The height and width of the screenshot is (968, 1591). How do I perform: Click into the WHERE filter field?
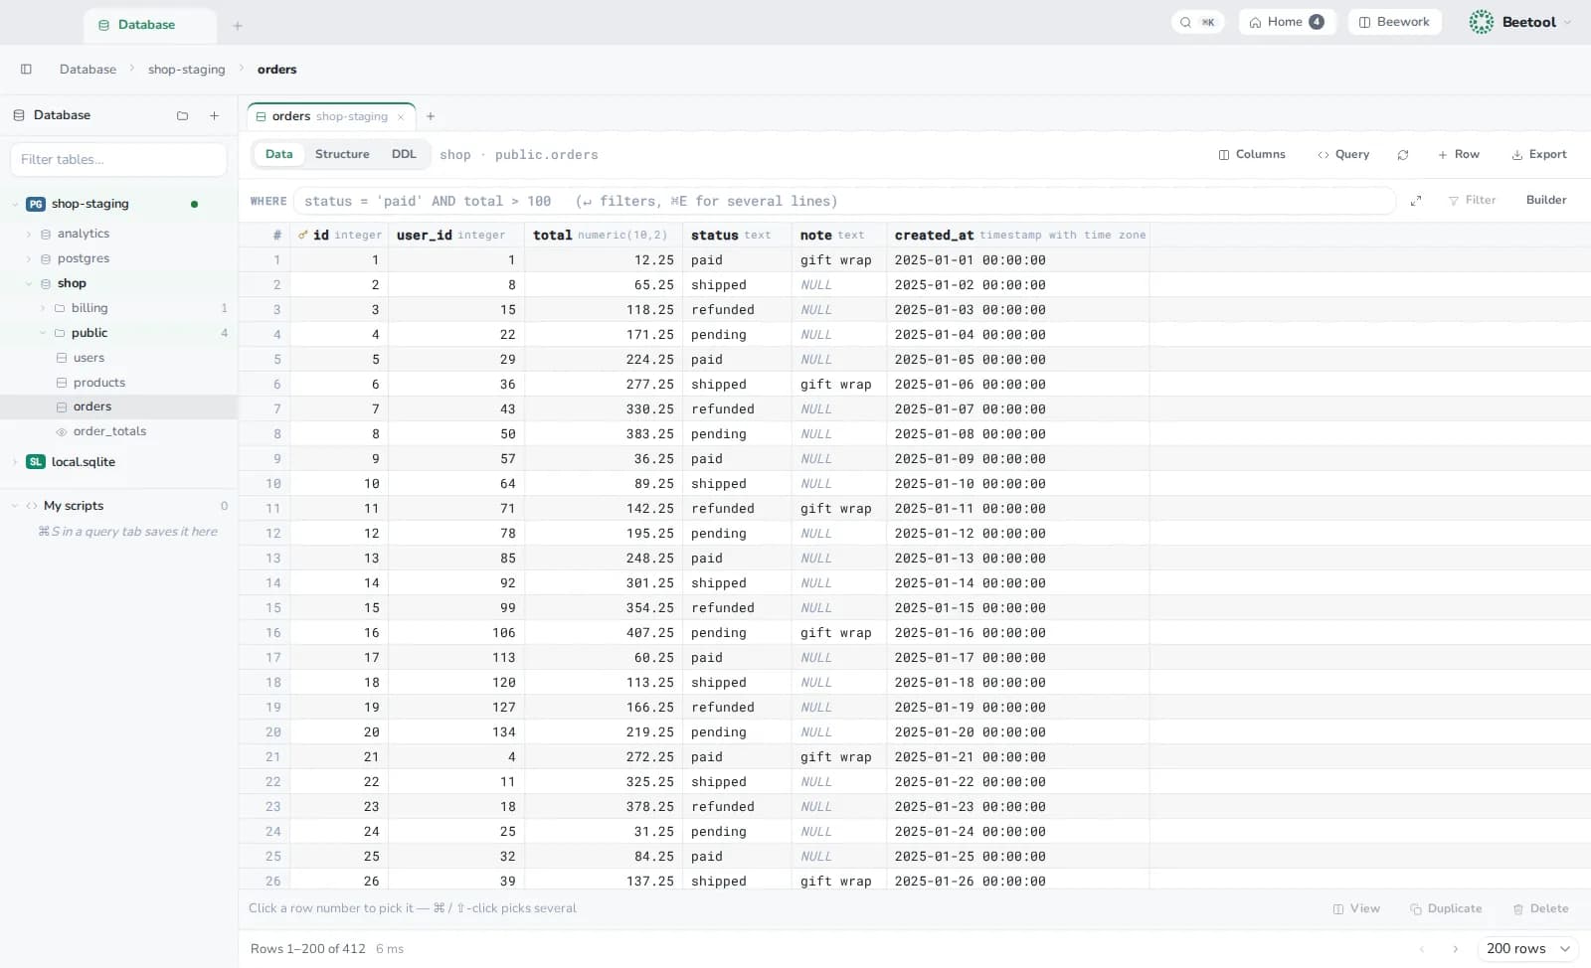pos(845,201)
